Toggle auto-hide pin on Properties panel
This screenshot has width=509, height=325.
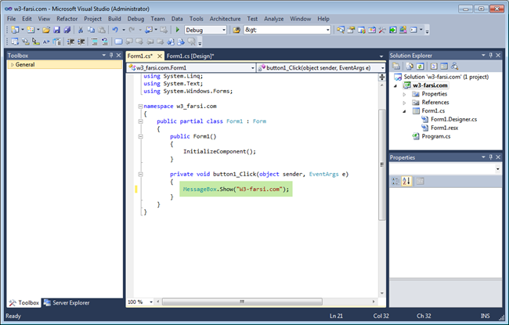coord(490,157)
